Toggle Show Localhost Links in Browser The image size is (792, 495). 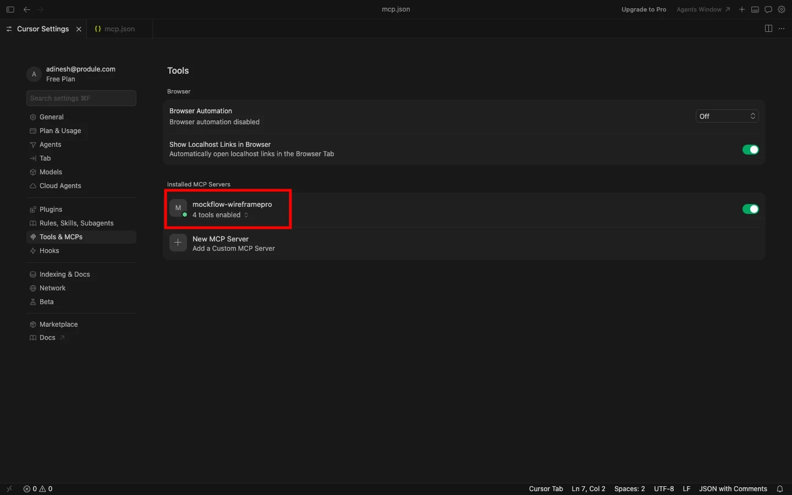(750, 150)
